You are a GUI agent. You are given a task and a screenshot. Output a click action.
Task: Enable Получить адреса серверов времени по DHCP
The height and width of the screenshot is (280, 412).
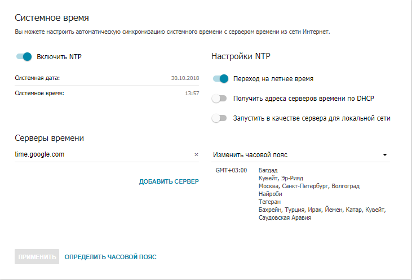point(219,99)
